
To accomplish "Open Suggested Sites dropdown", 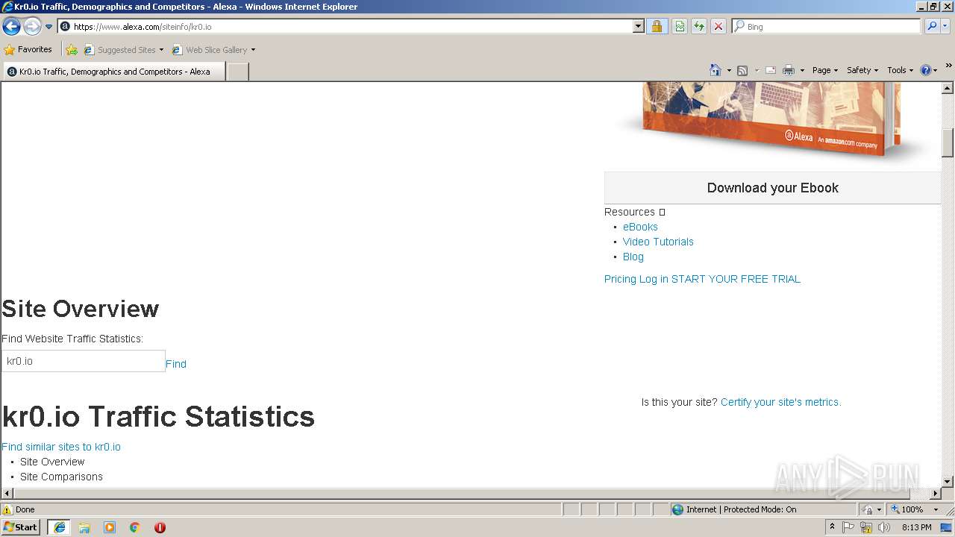I will coord(124,50).
